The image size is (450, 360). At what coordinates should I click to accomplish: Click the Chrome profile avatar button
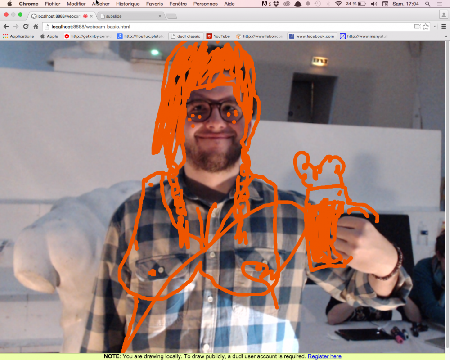pyautogui.click(x=443, y=14)
